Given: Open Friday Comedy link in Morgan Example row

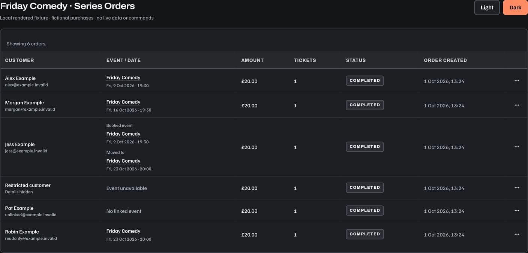Looking at the screenshot, I should pyautogui.click(x=123, y=102).
